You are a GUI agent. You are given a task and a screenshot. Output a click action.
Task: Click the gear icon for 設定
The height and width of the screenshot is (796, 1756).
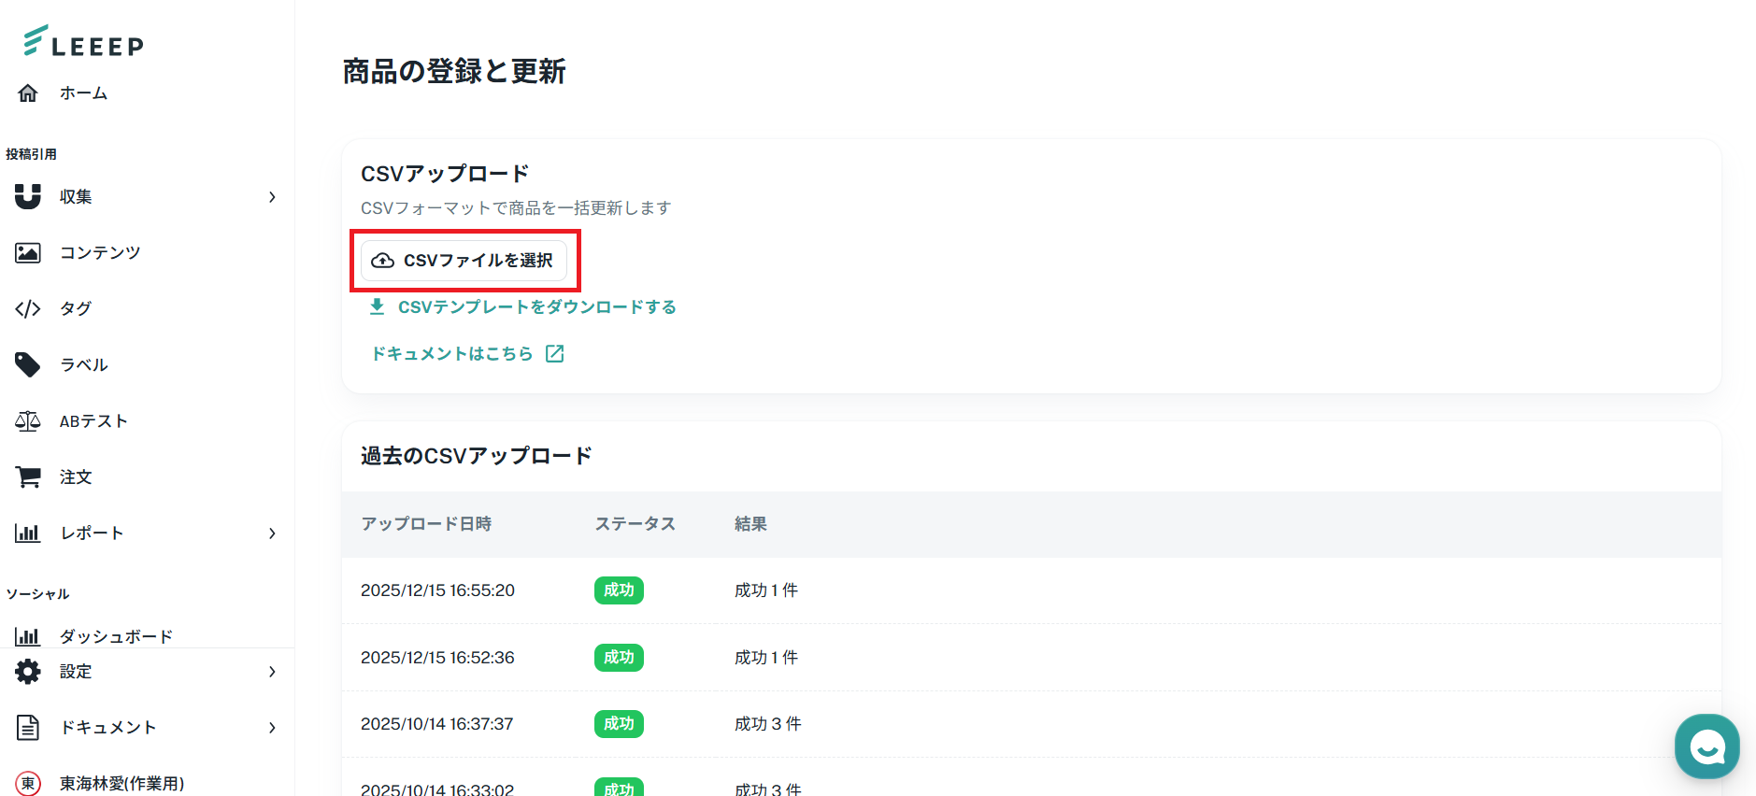coord(28,672)
